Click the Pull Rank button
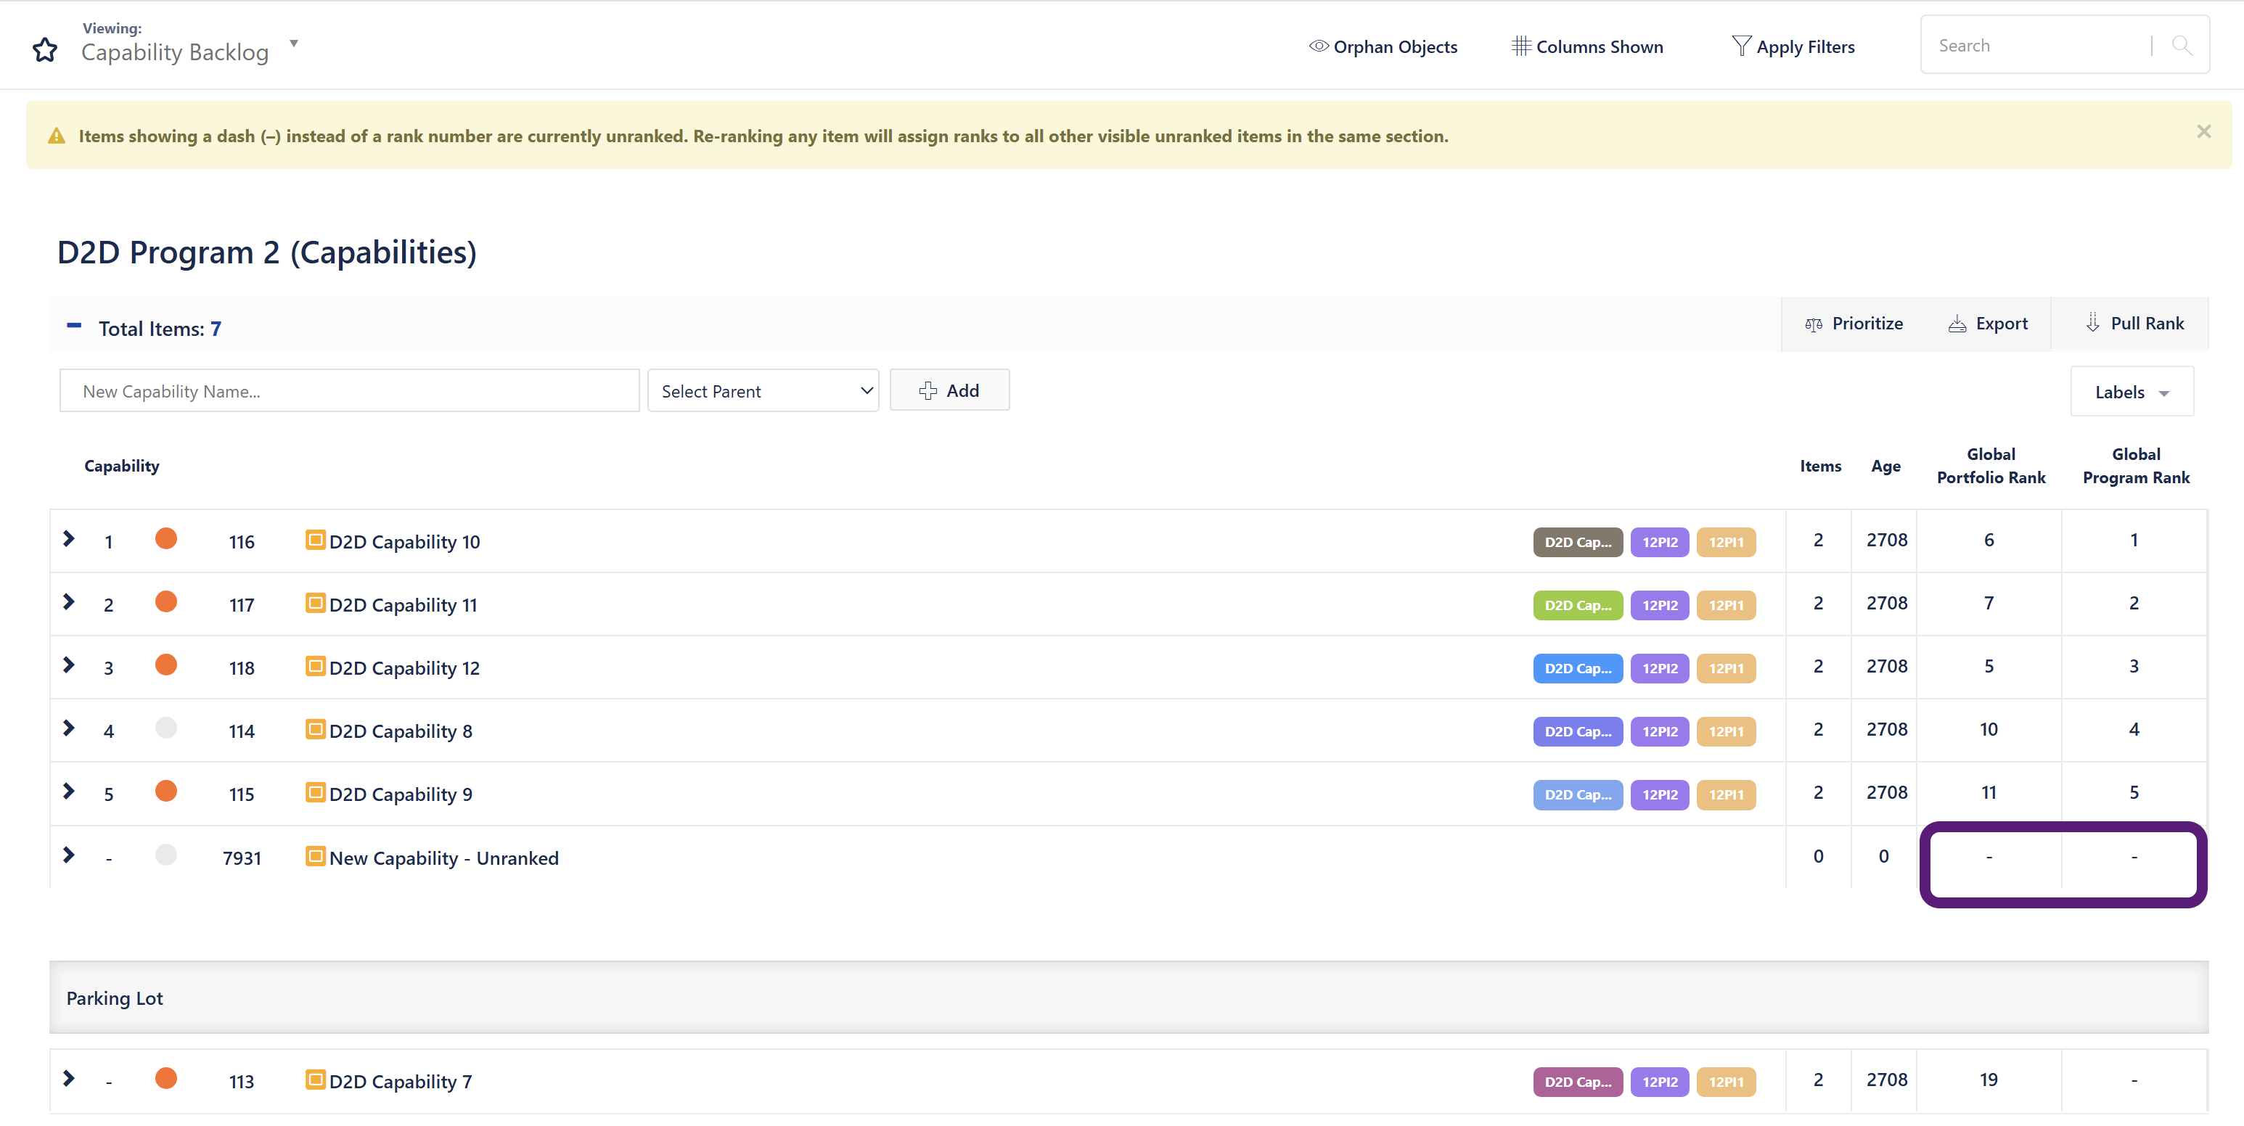This screenshot has width=2244, height=1126. tap(2134, 324)
